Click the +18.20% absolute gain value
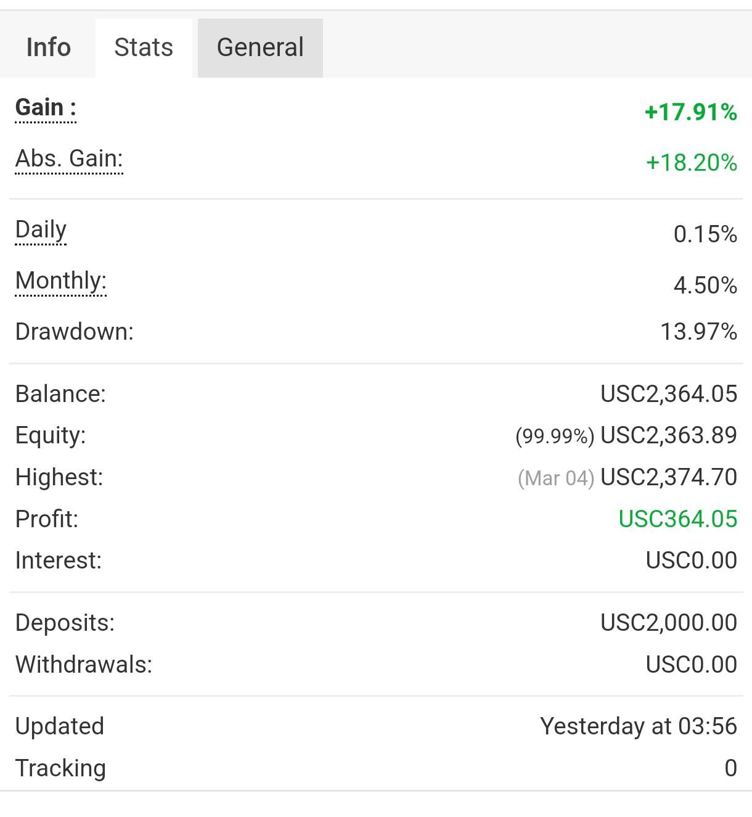This screenshot has height=817, width=752. point(691,163)
